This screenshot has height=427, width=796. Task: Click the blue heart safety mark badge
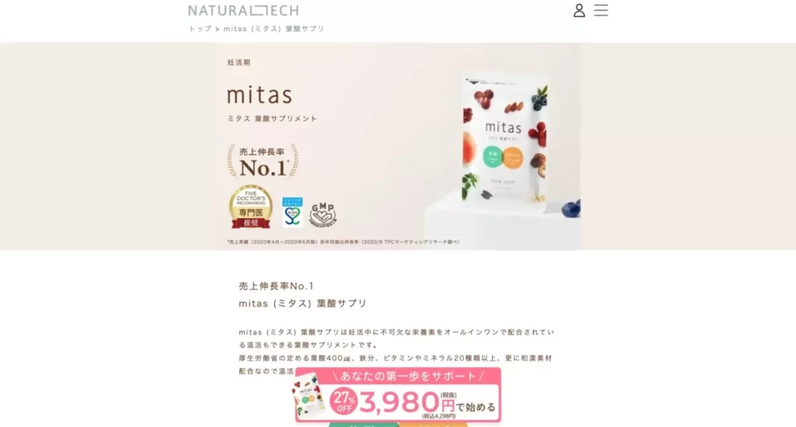click(x=292, y=212)
